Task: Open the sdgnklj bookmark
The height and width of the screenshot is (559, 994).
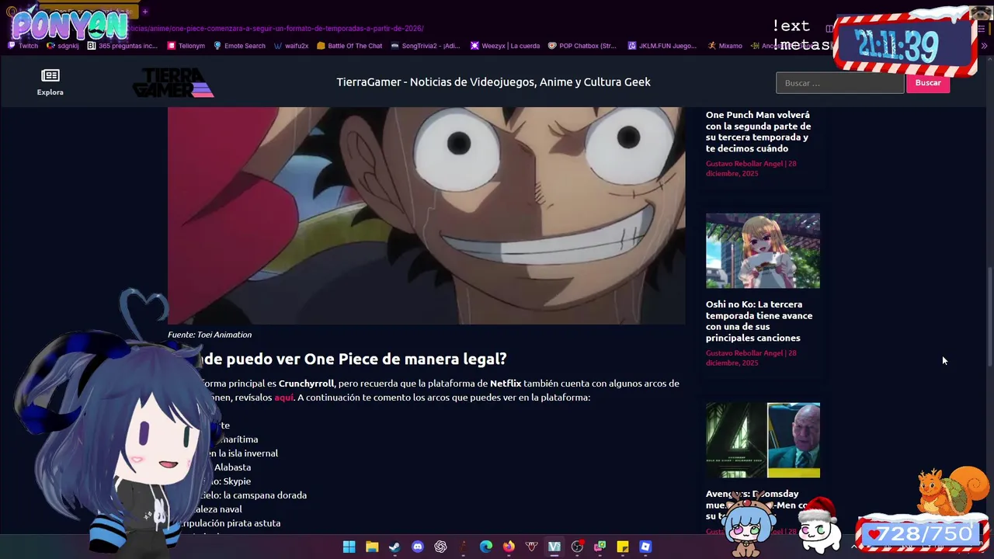Action: (x=63, y=46)
